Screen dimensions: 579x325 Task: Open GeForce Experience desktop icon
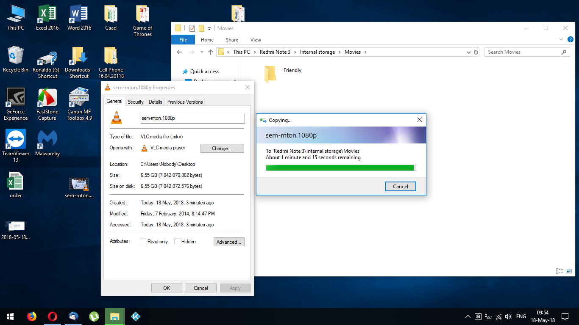pos(16,98)
